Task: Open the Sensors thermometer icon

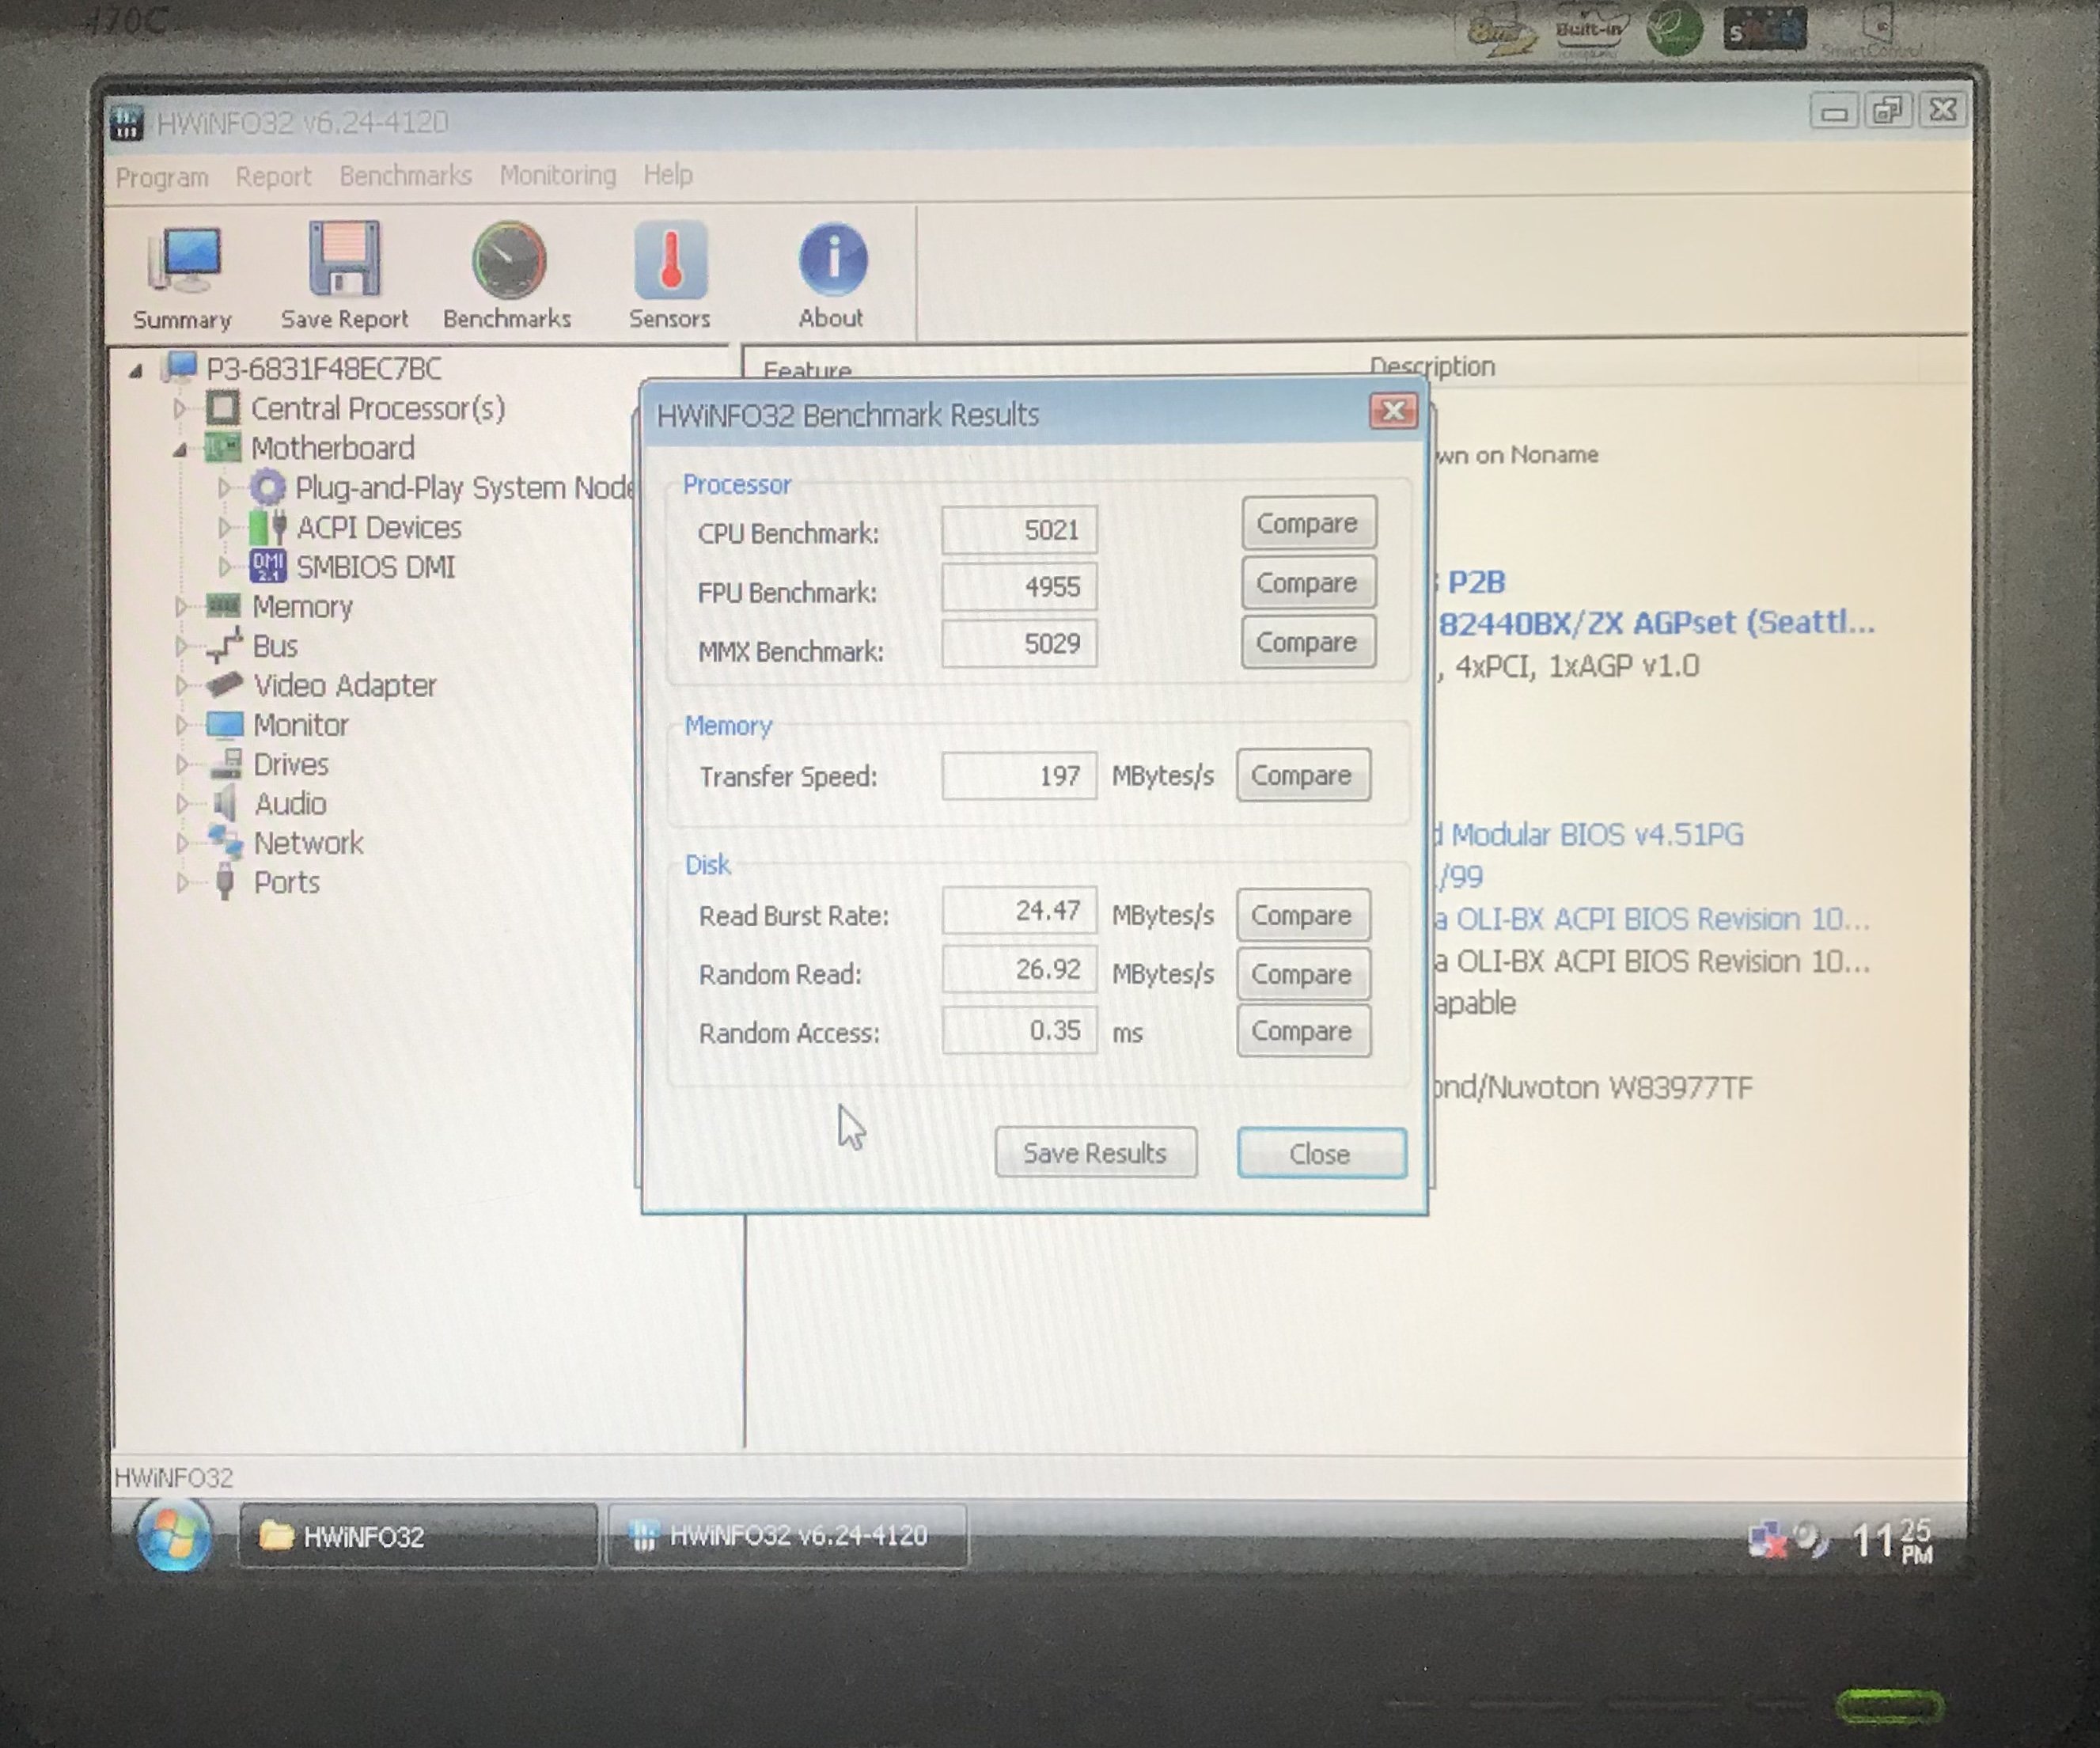Action: [670, 260]
